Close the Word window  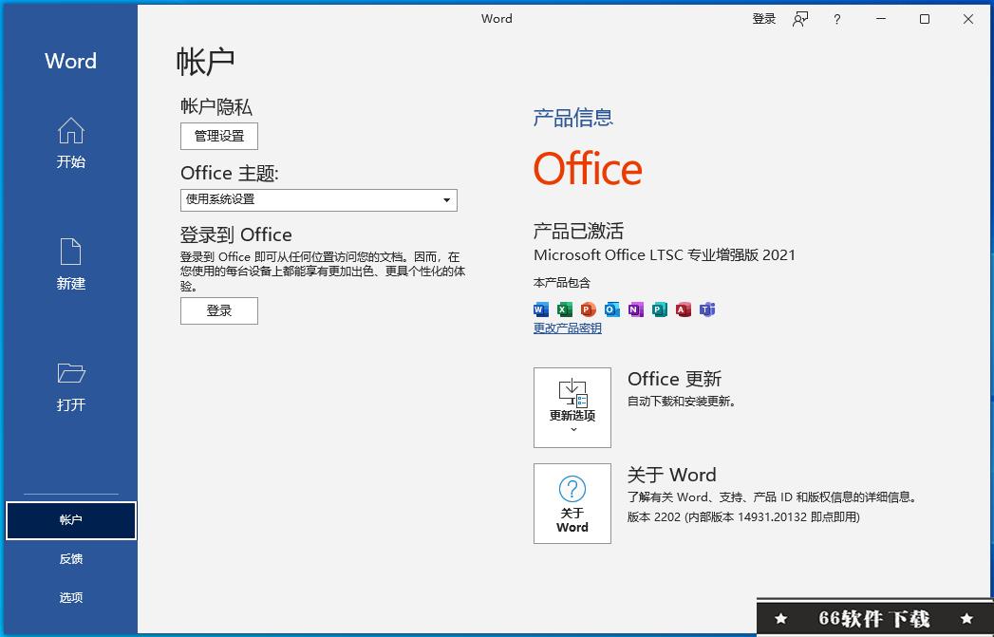pos(968,19)
